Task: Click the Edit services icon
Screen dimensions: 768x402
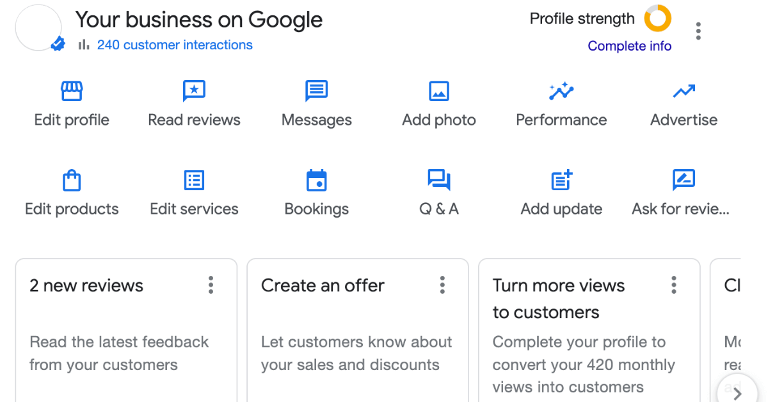Action: click(x=193, y=180)
